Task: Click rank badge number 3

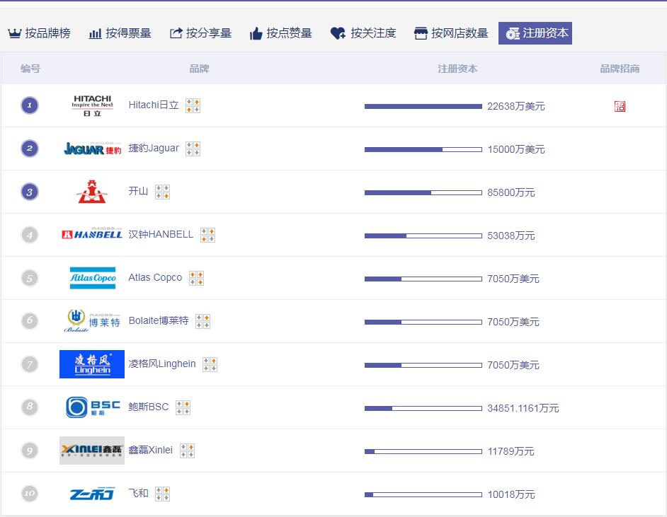Action: pos(29,192)
